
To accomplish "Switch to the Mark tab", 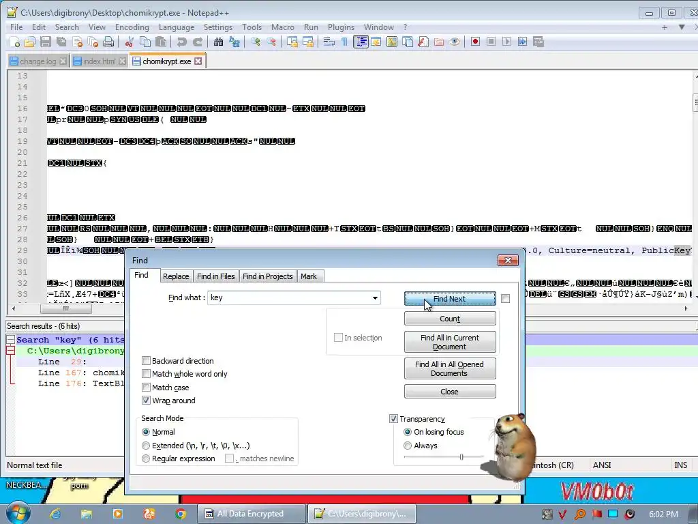I will click(309, 276).
